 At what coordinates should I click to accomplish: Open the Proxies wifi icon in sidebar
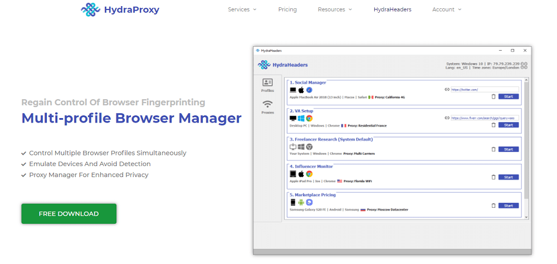pos(267,104)
